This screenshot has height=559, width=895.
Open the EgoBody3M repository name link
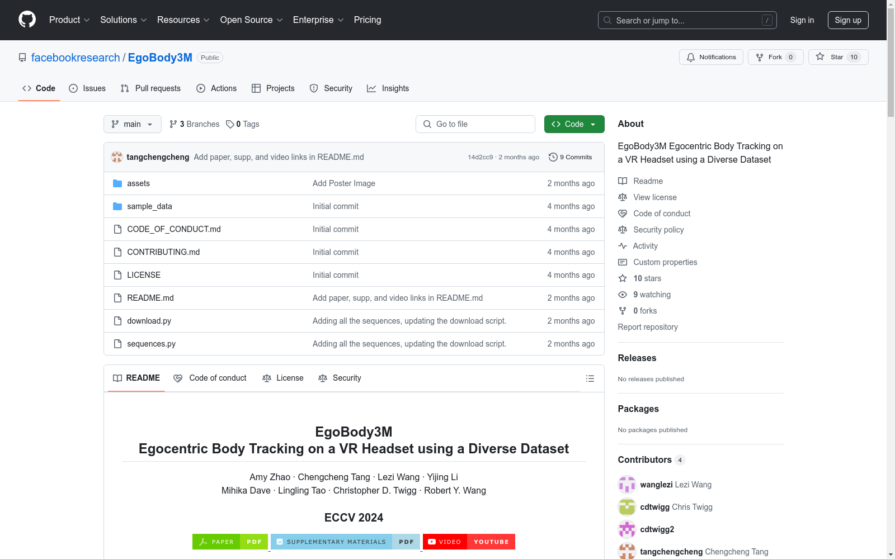(x=160, y=58)
